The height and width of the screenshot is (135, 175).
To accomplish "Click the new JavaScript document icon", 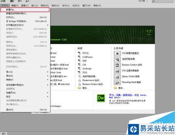I will (79, 69).
